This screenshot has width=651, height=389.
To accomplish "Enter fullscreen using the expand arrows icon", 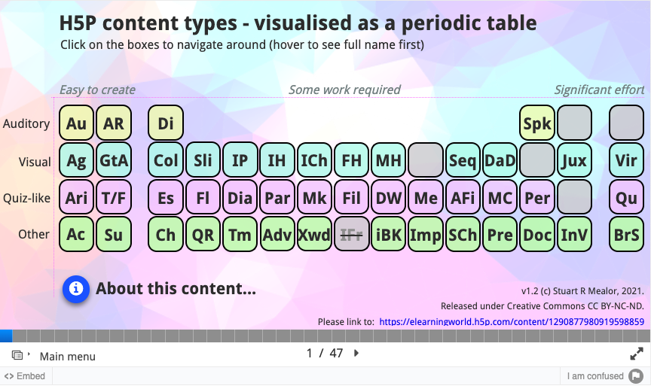I will click(x=637, y=354).
